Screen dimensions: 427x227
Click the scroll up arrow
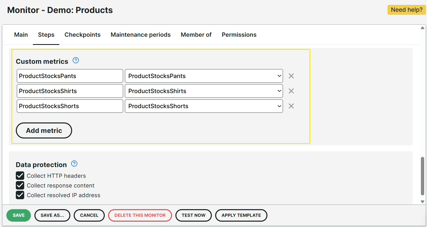pos(422,28)
